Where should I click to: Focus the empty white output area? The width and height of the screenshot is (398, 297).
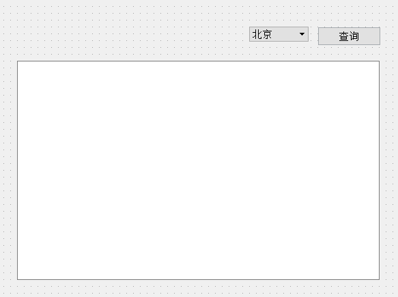pos(198,170)
